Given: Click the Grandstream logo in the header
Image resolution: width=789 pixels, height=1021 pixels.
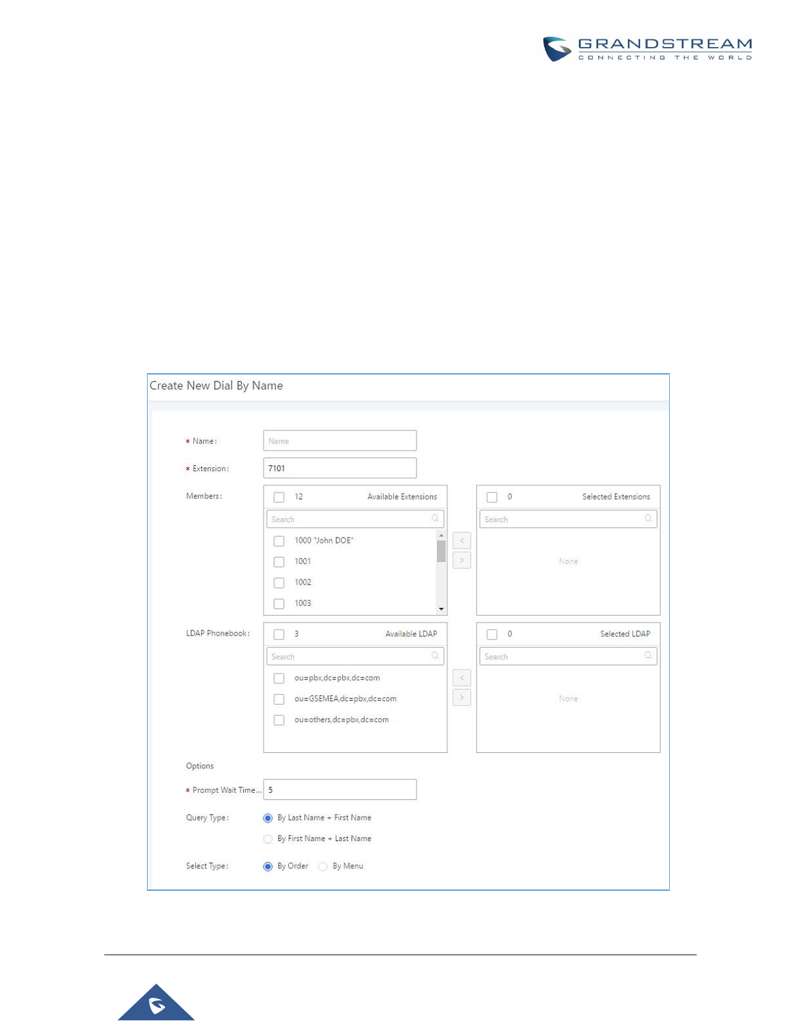Looking at the screenshot, I should click(647, 49).
